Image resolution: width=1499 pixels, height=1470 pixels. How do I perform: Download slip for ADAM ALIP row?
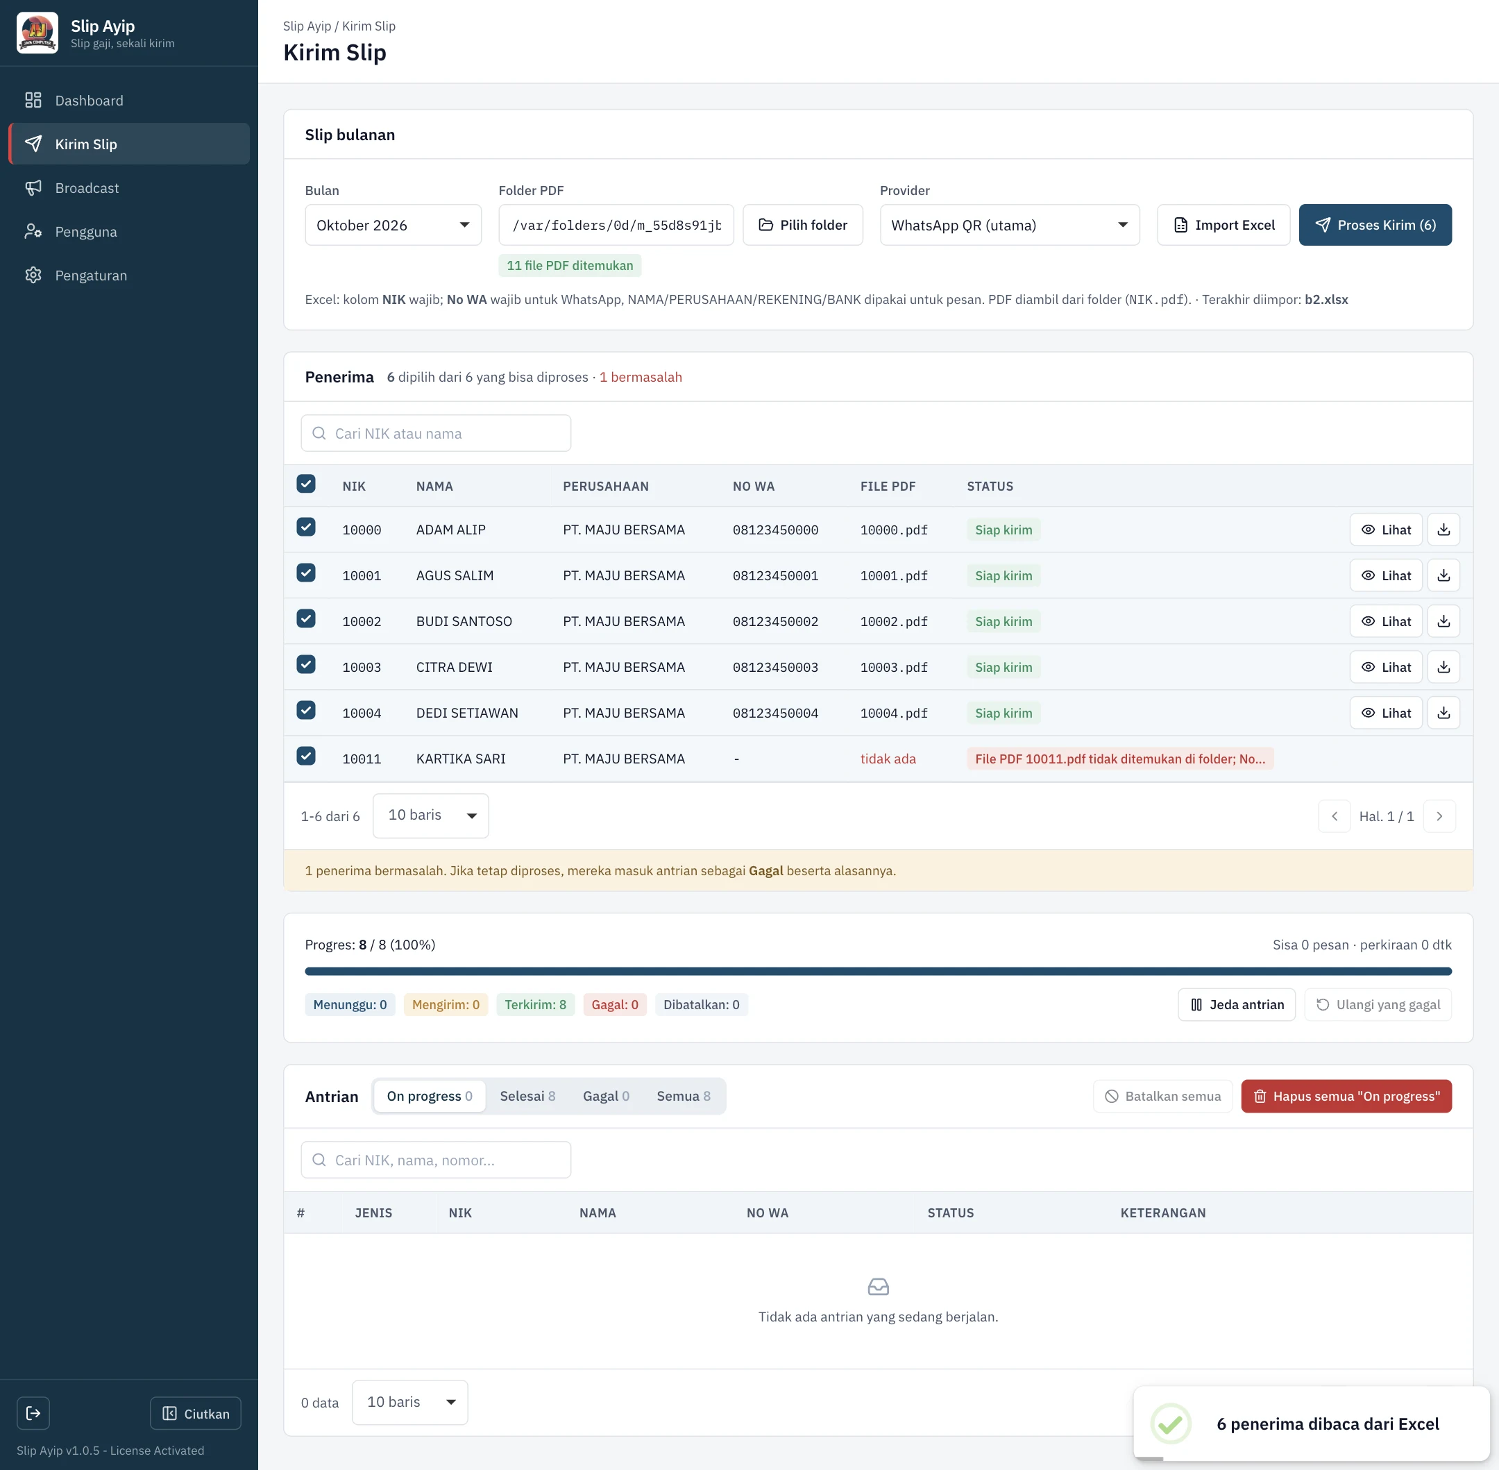point(1443,530)
